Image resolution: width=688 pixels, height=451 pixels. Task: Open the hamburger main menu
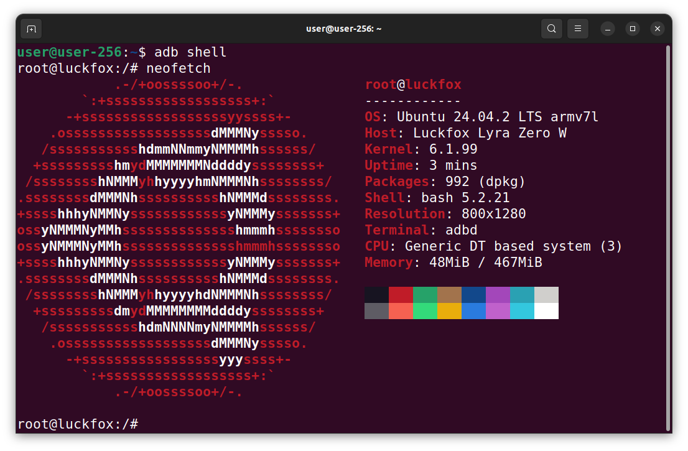[x=578, y=29]
